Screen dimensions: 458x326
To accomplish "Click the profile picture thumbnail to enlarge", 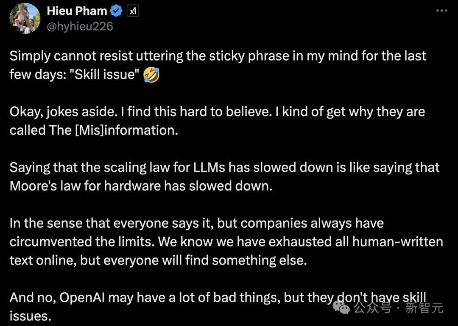I will 25,19.
